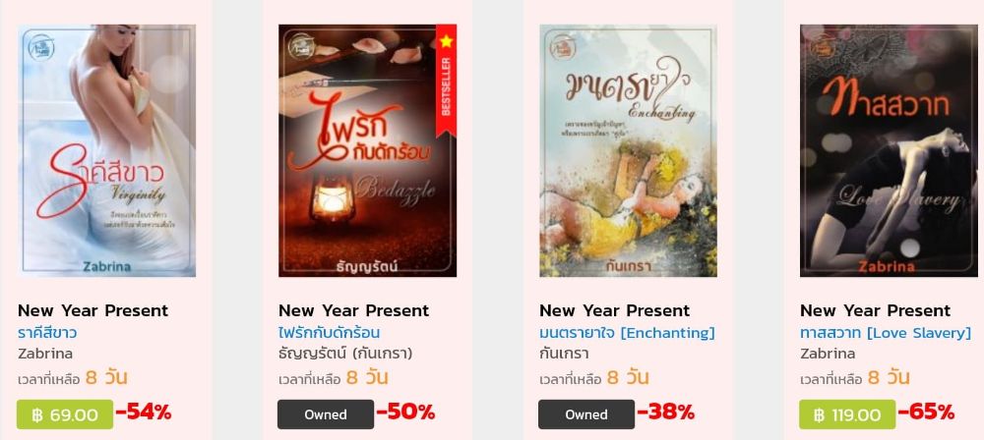Buy ราคีสีขาว for ฿ 69.00

click(x=65, y=414)
